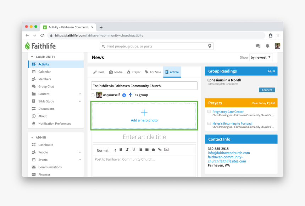Open Activity in the sidebar
This screenshot has height=206, width=305.
pos(56,64)
